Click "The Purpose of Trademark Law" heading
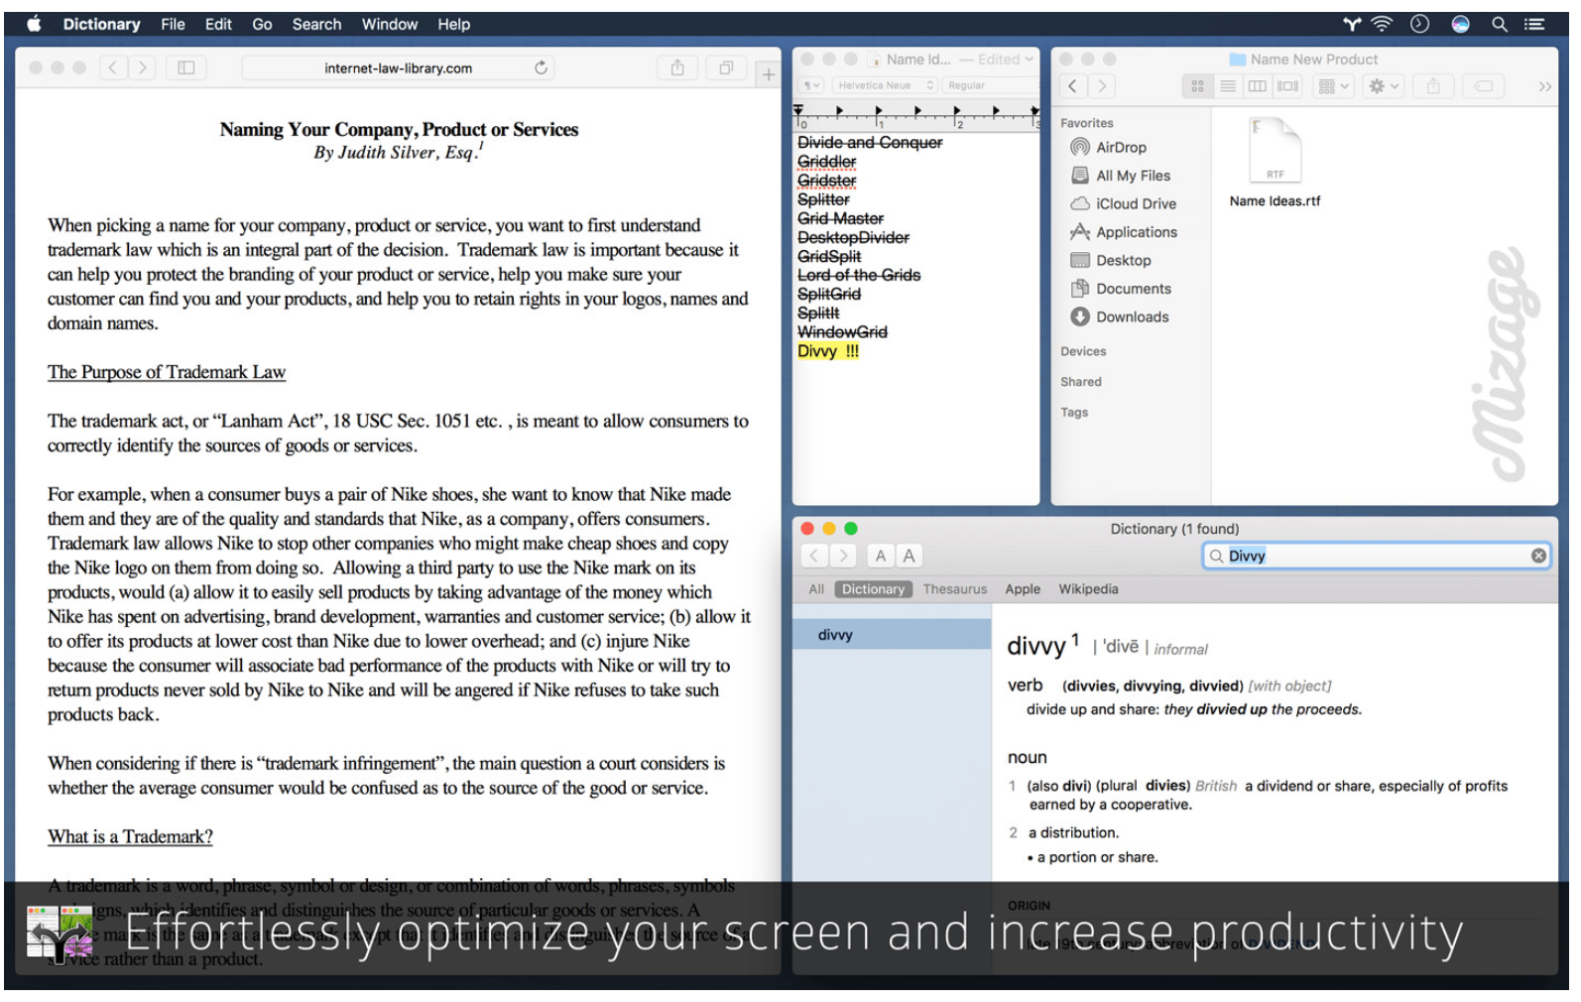Screen dimensions: 1581x1002 point(167,372)
